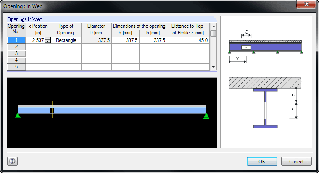Select the b dimension cell in row 1

coord(126,40)
